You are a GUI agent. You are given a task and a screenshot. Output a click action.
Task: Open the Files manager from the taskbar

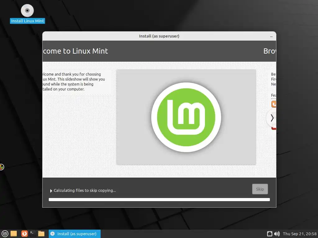[x=41, y=234]
